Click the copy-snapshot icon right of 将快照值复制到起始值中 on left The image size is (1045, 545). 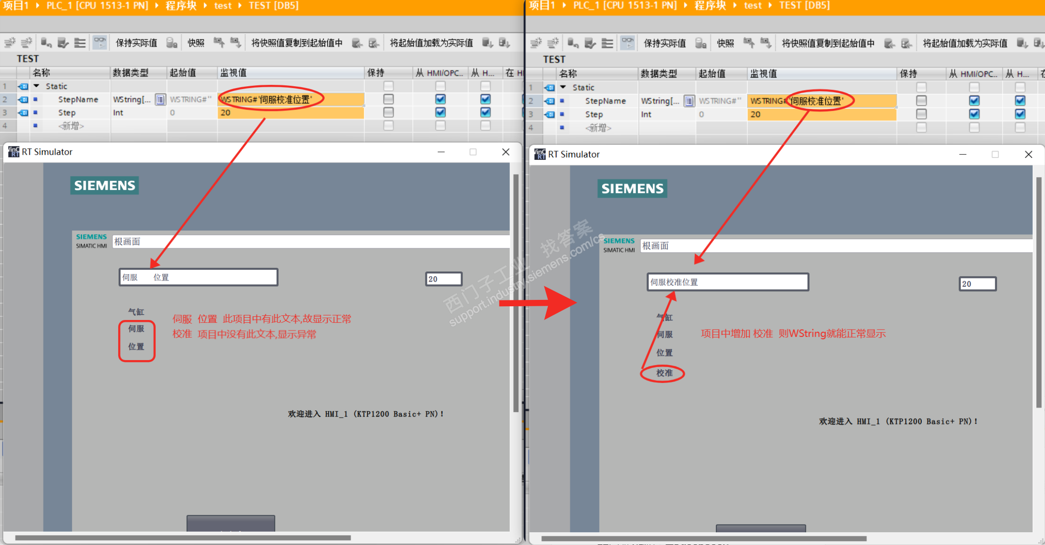357,43
